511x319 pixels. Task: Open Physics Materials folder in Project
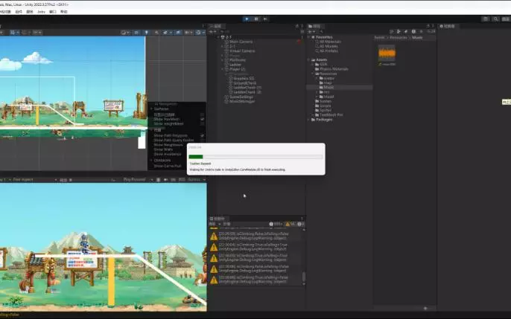click(334, 69)
